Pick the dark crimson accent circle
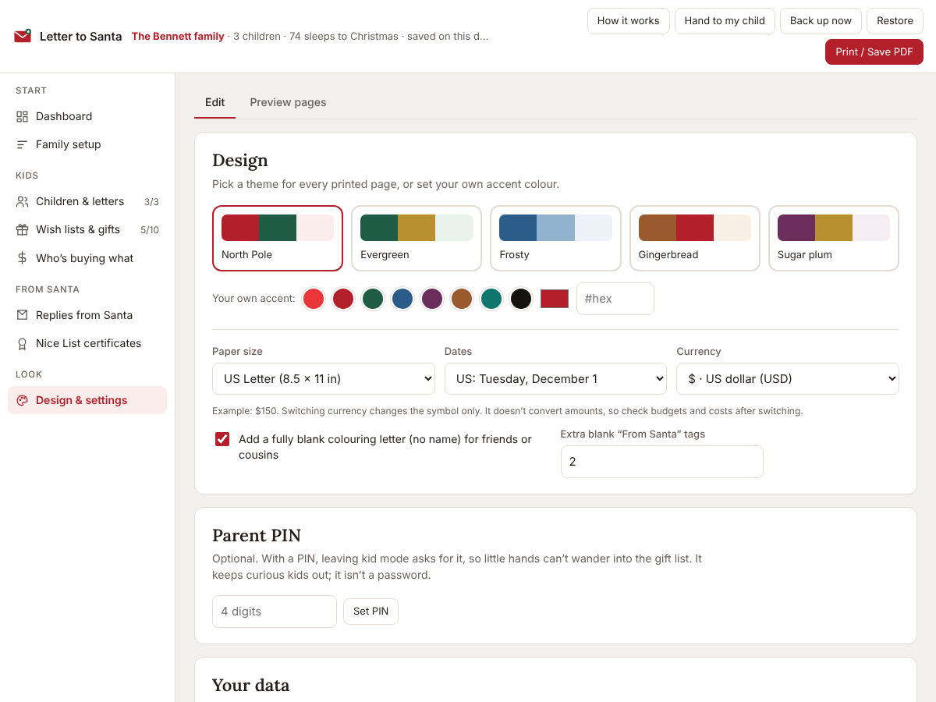The image size is (936, 702). tap(343, 299)
